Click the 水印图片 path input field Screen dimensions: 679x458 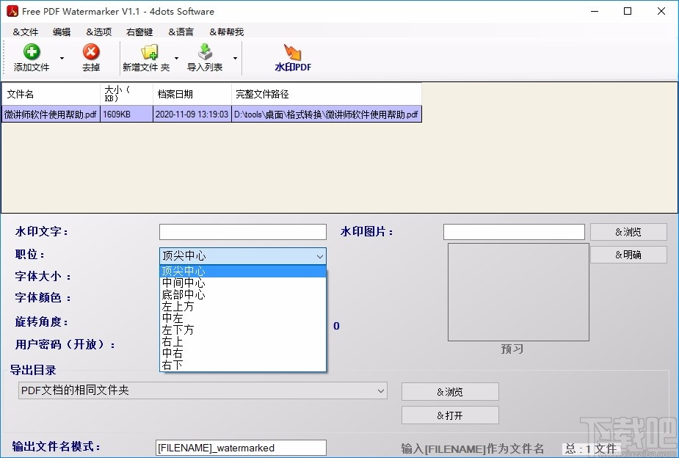[x=514, y=232]
